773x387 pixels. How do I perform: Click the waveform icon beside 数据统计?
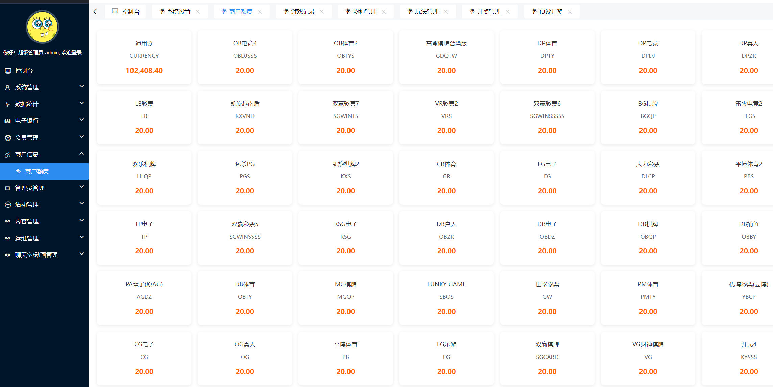coord(7,104)
